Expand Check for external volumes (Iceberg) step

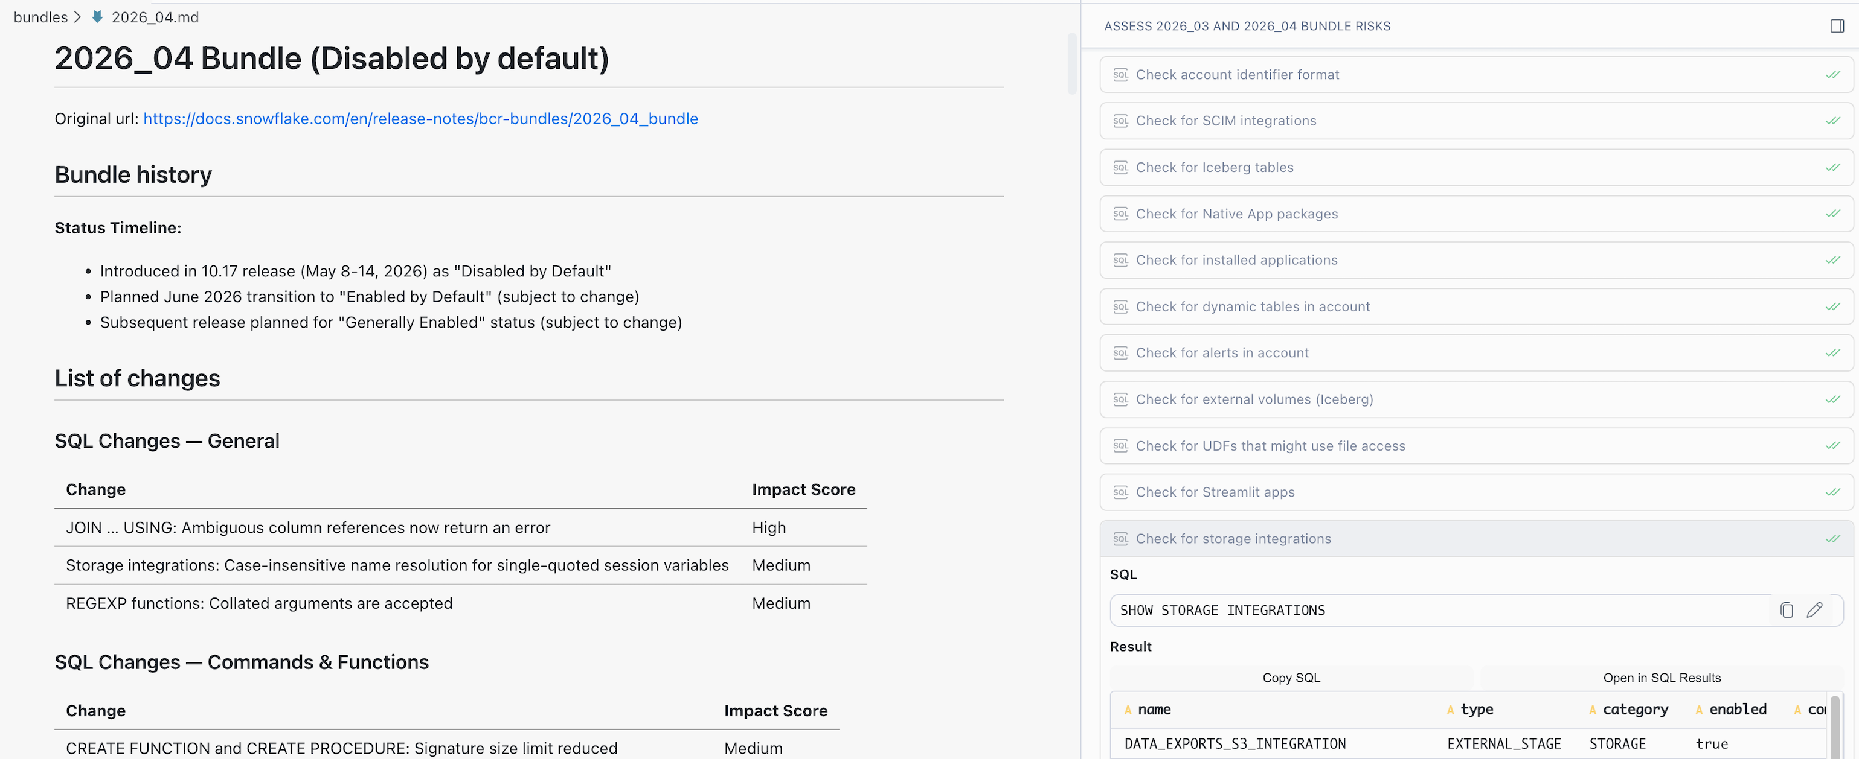(x=1476, y=400)
